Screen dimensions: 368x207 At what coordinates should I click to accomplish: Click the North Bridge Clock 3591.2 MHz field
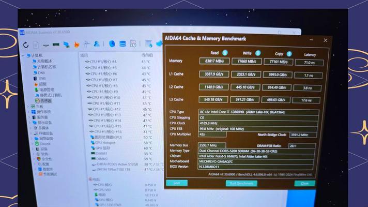pyautogui.click(x=303, y=135)
